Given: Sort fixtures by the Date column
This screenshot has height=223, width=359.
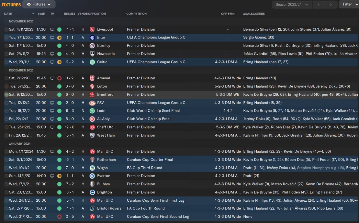Looking at the screenshot, I should pyautogui.click(x=8, y=14).
